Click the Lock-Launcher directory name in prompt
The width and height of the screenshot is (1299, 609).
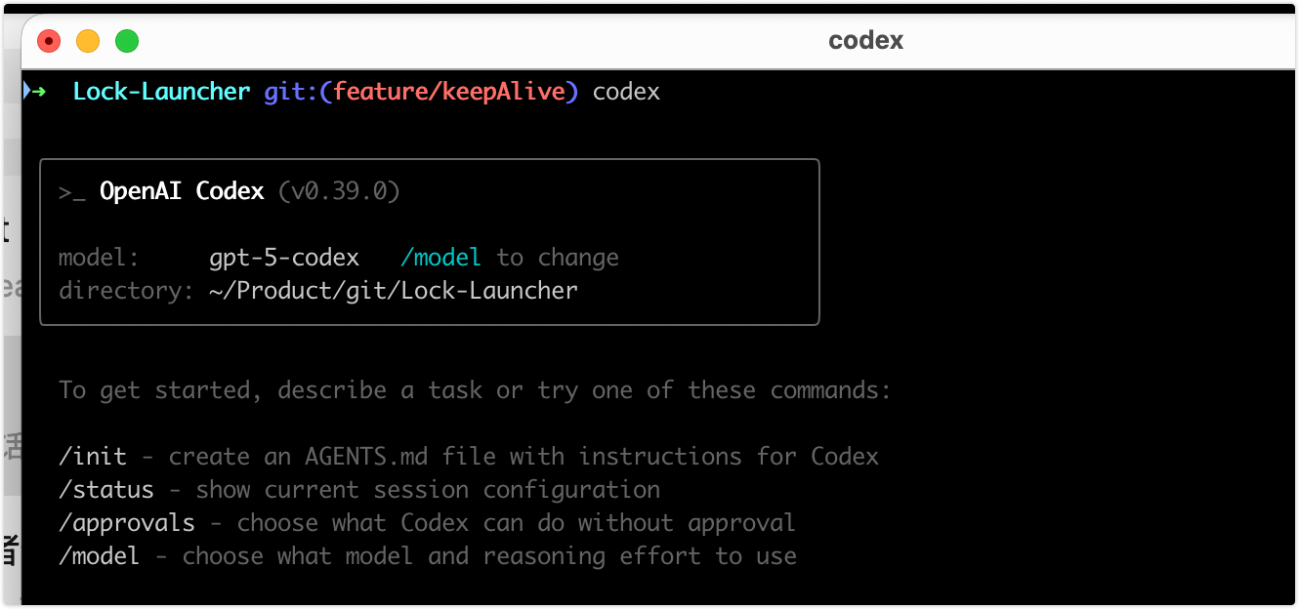pos(161,92)
